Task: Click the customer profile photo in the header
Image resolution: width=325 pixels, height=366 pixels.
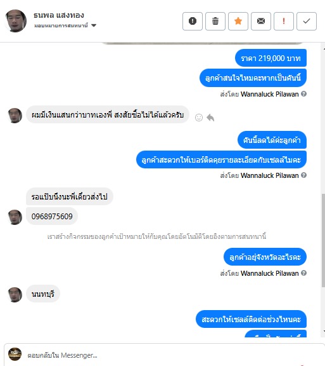Action: click(x=15, y=21)
